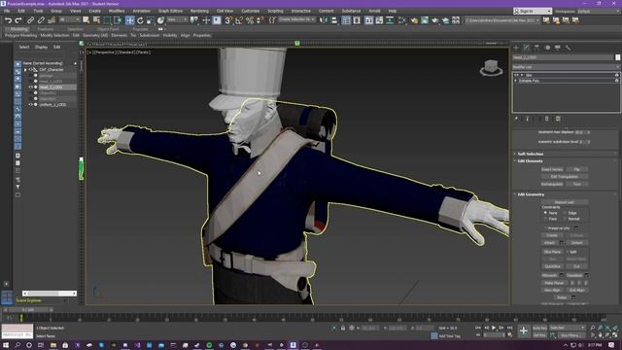Open the project path dropdown
Viewport: 622px width, 350px height.
click(x=502, y=20)
